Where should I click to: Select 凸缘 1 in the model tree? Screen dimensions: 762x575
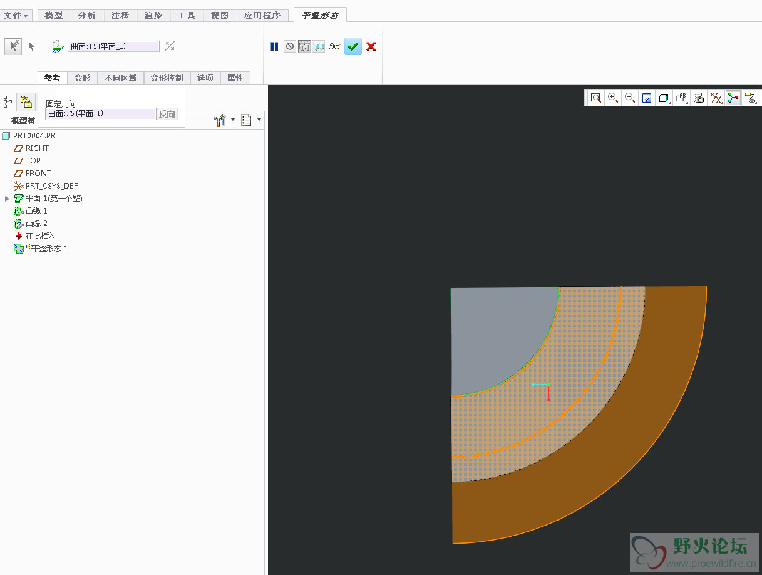(31, 210)
